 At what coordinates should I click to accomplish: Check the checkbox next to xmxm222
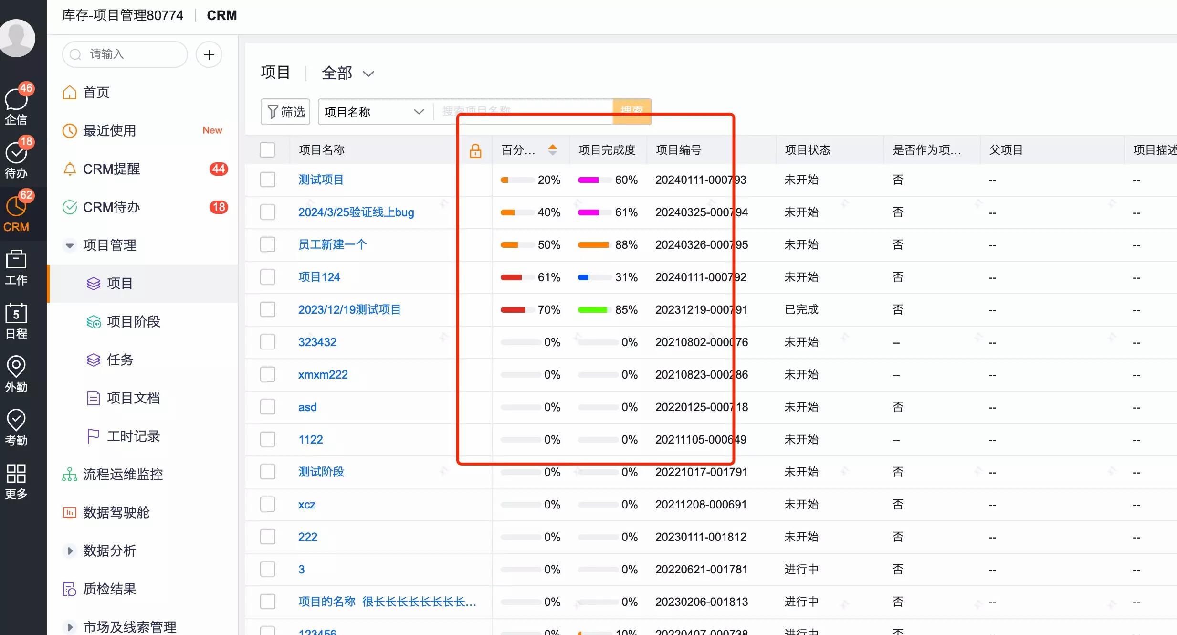[268, 374]
